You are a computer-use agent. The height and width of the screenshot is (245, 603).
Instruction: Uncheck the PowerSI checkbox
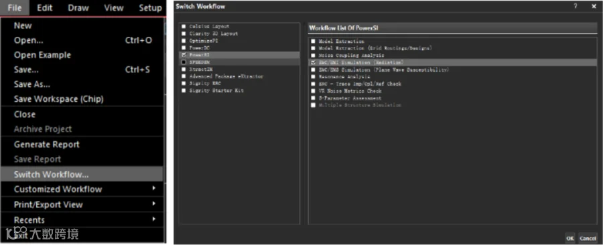tap(184, 55)
